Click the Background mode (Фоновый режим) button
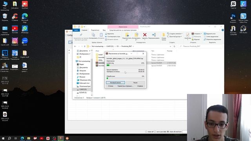The image size is (251, 141). [x=115, y=83]
